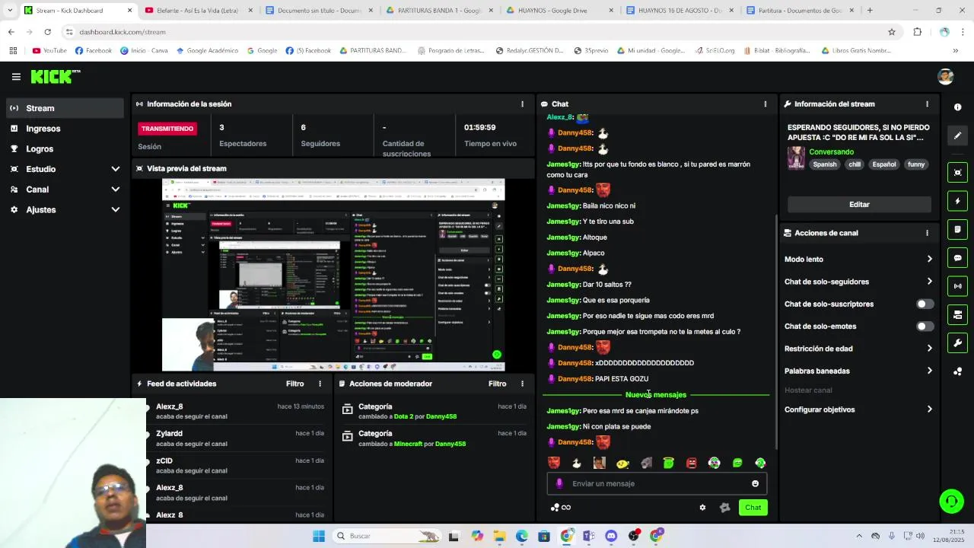Click the Spanish tag chip
This screenshot has width=974, height=548.
point(824,164)
